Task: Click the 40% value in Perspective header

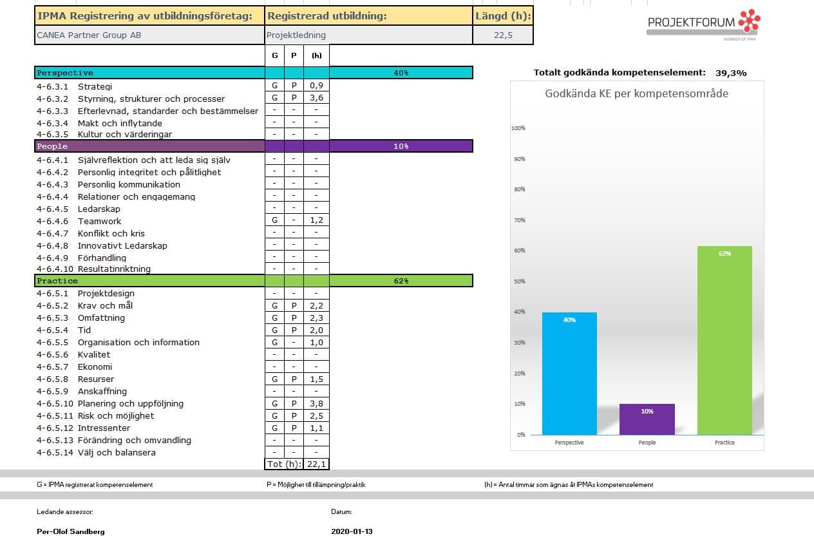Action: click(x=401, y=73)
